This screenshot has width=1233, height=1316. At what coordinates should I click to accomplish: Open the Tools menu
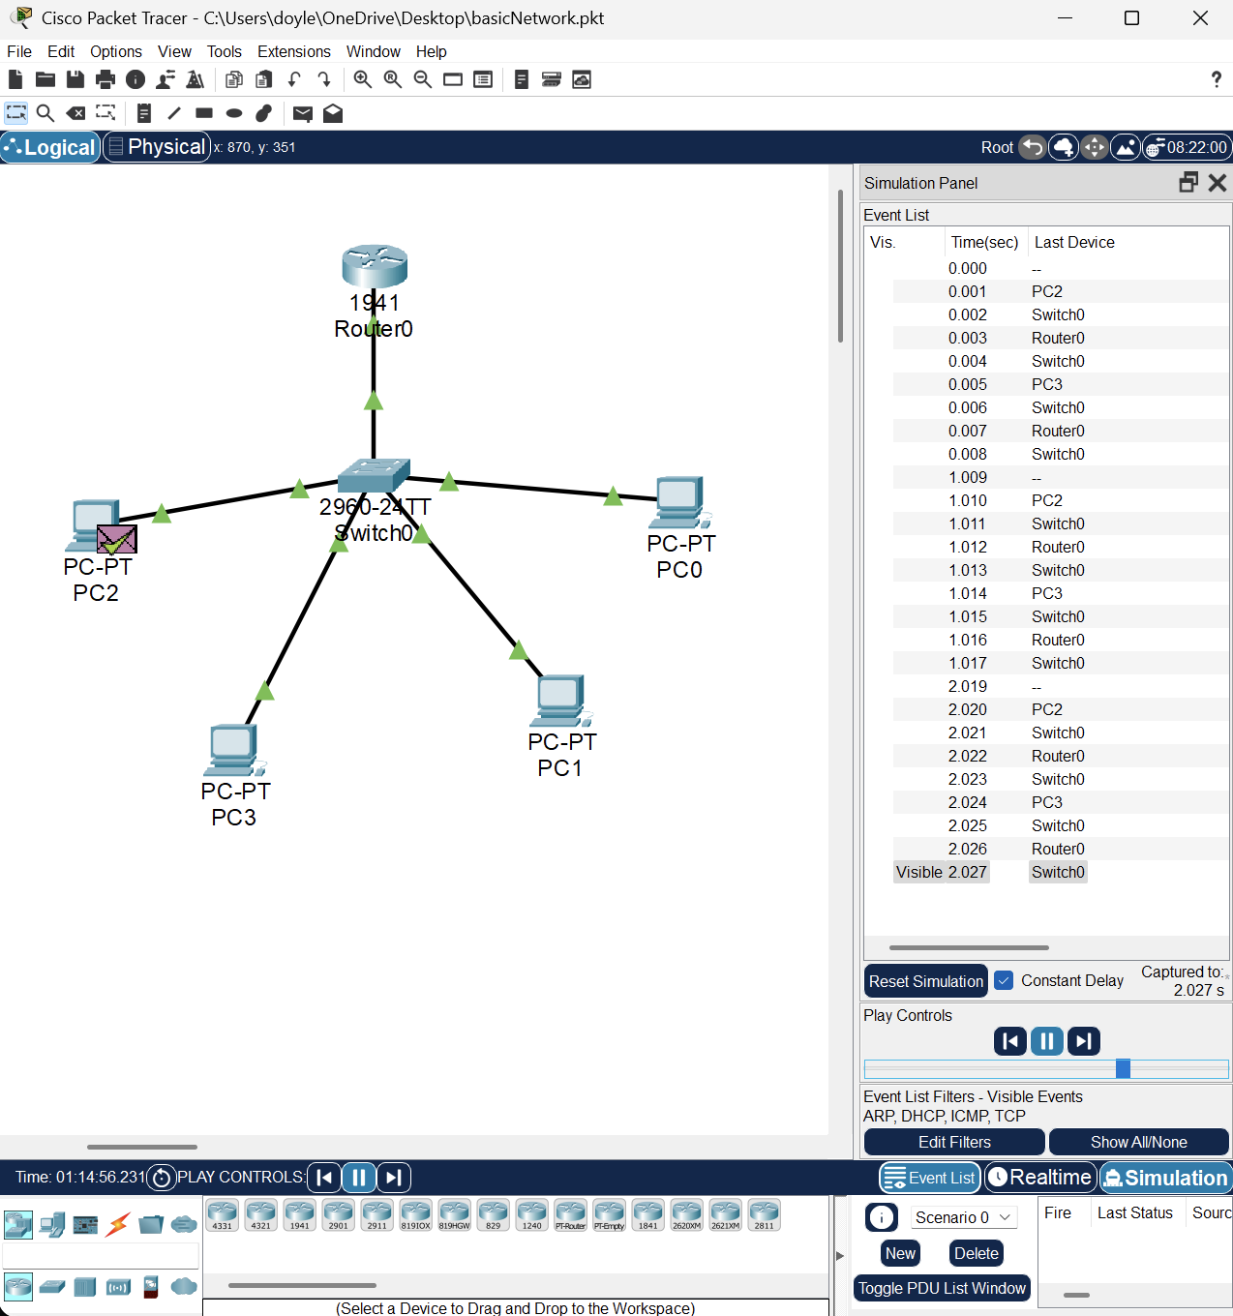tap(225, 51)
